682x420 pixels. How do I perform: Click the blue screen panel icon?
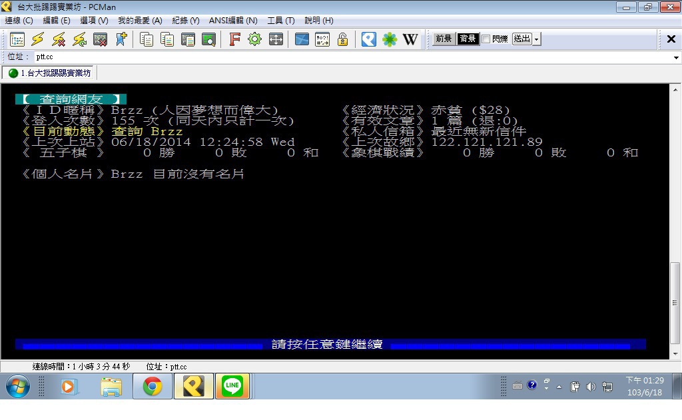(302, 39)
